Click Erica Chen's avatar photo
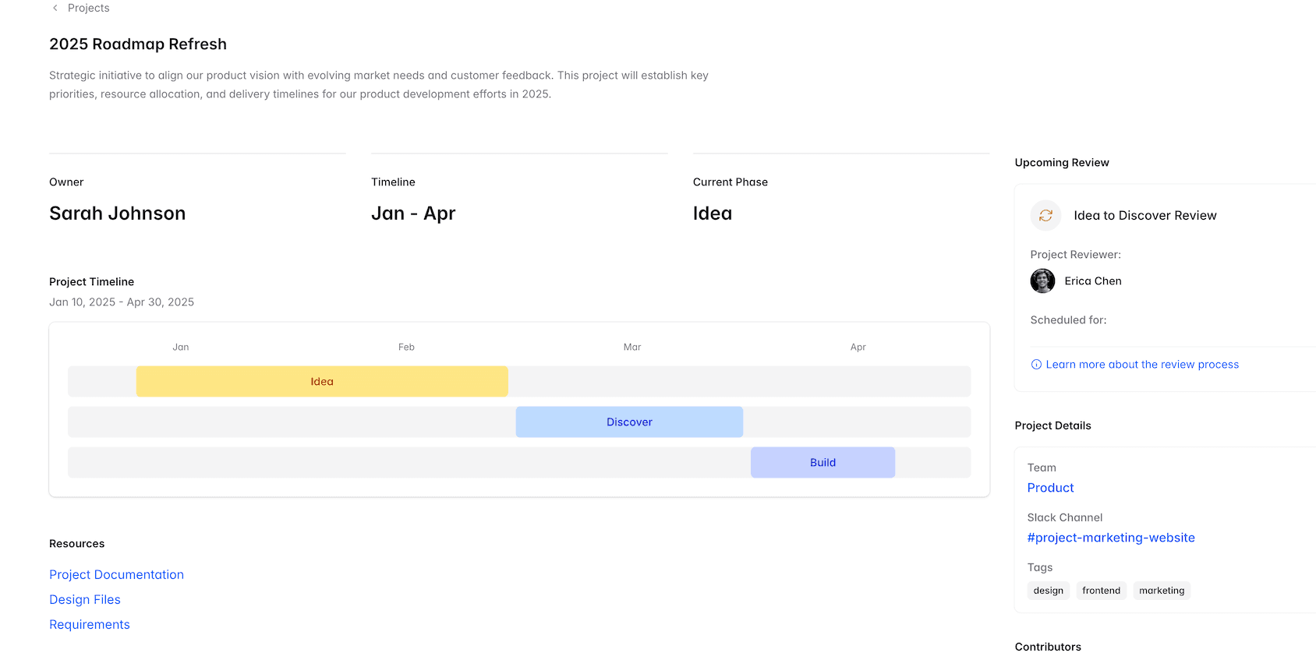Viewport: 1316px width, 667px height. (x=1042, y=281)
